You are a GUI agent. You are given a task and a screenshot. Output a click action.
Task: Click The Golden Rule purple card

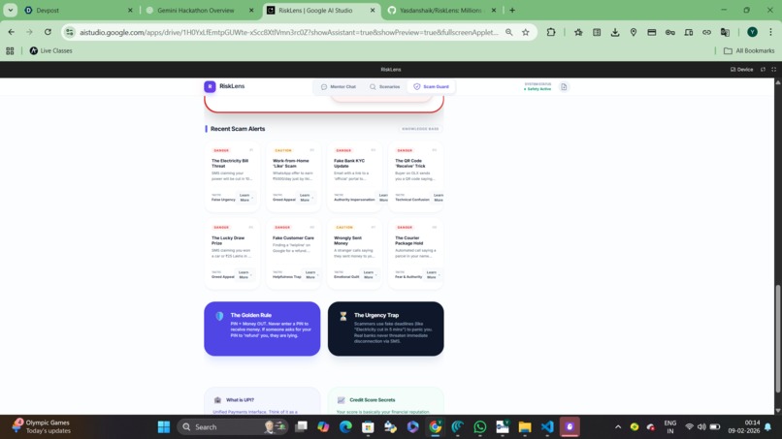(x=262, y=329)
